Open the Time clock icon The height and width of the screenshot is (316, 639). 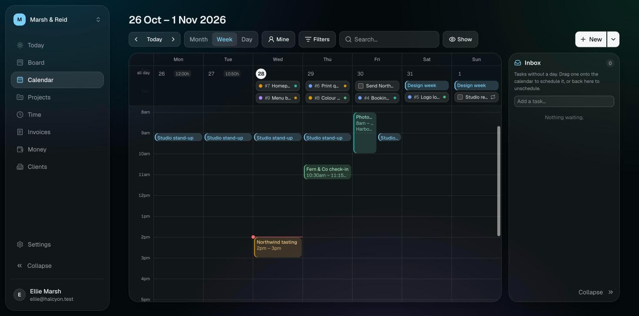point(20,115)
